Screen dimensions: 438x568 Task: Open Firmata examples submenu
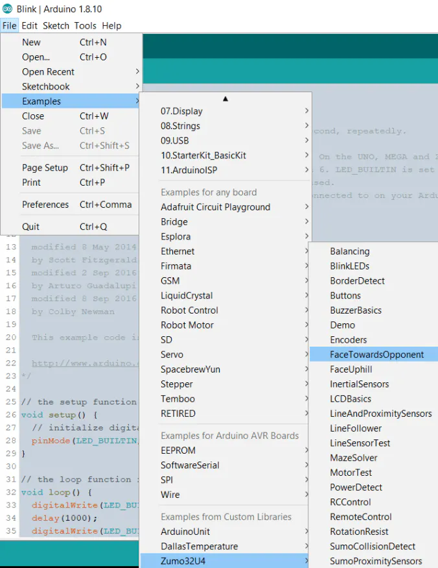click(x=225, y=266)
